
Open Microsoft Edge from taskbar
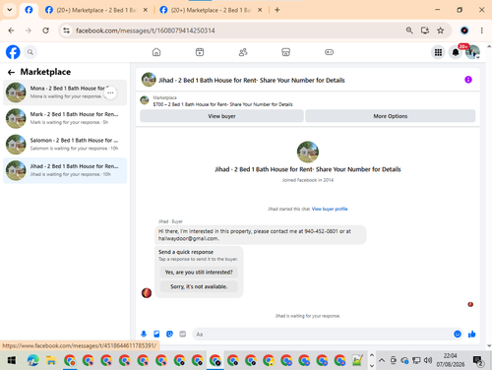[x=32, y=360]
